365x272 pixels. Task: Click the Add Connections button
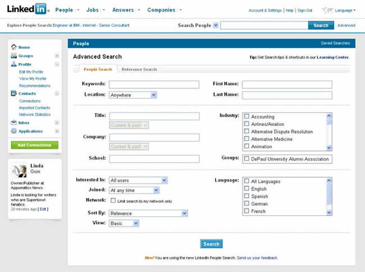pos(34,145)
